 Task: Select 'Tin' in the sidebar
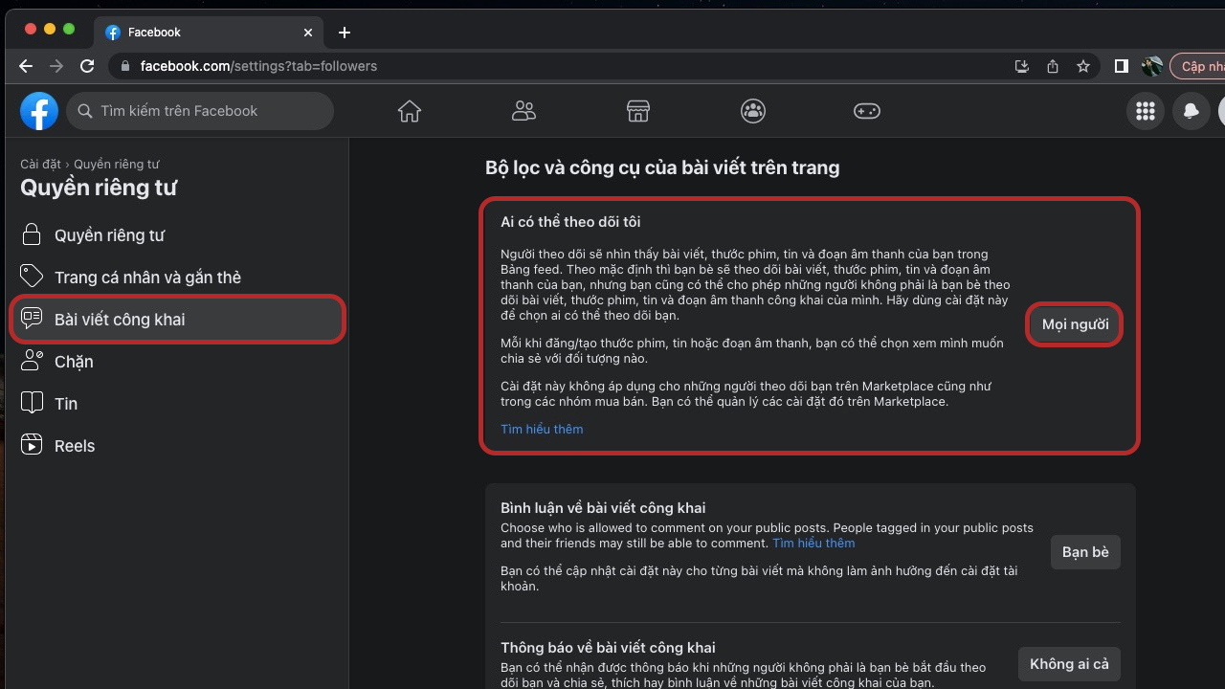tap(177, 404)
